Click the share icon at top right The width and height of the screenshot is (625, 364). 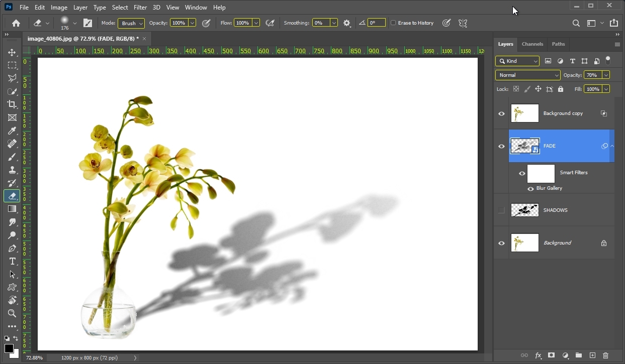pyautogui.click(x=614, y=23)
